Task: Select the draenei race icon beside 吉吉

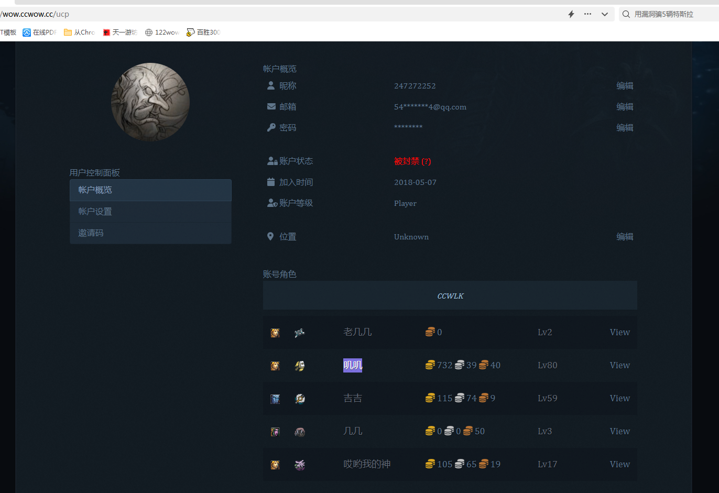Action: pos(275,398)
